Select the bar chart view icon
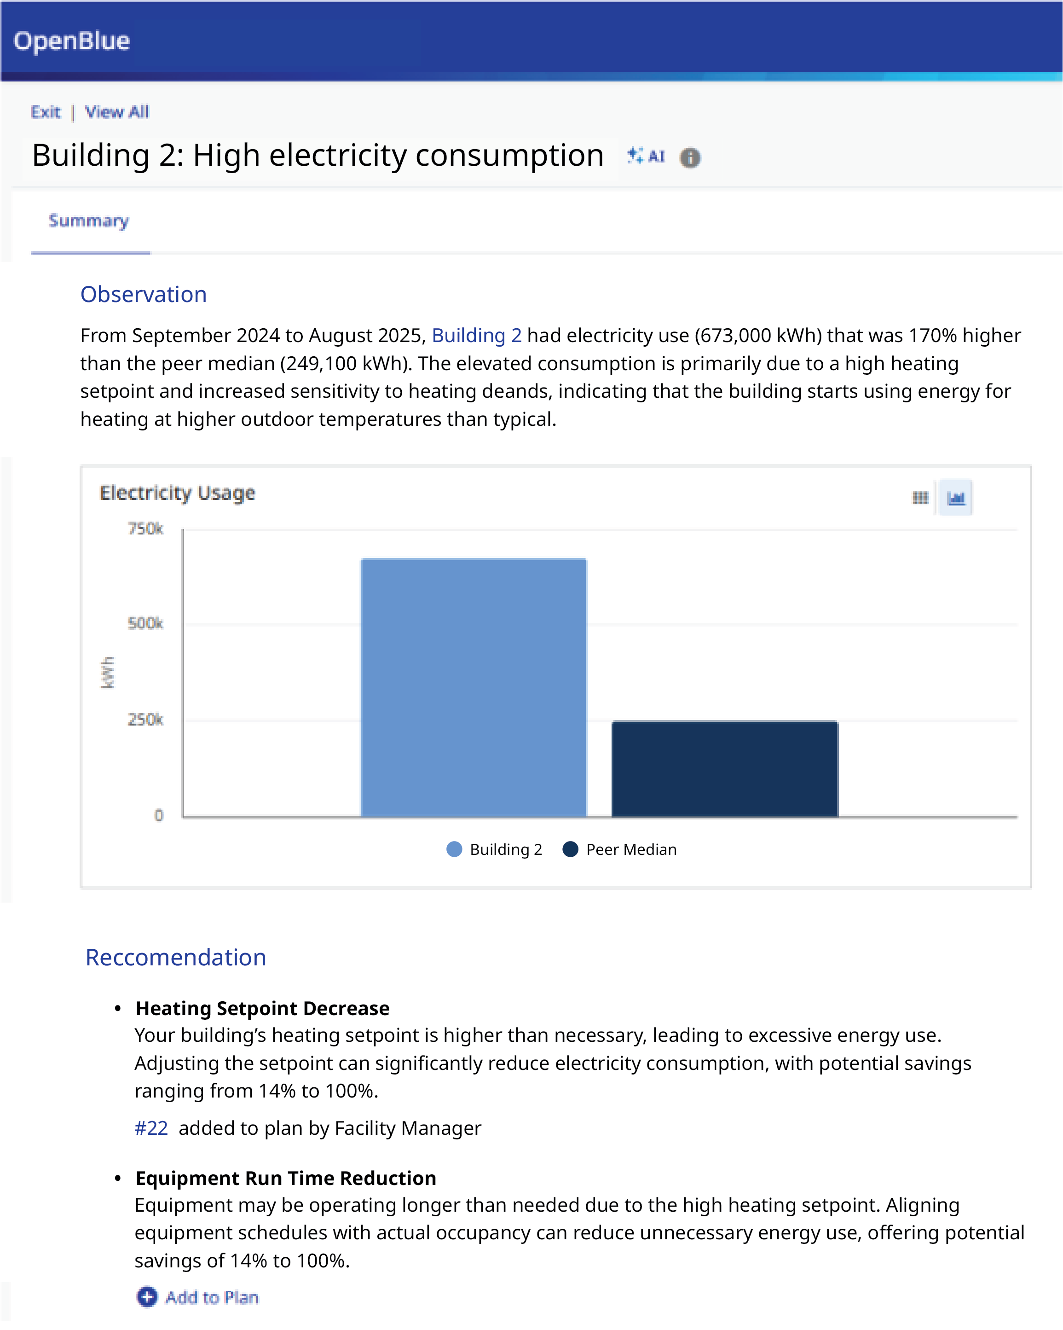The height and width of the screenshot is (1330, 1063). [x=956, y=497]
